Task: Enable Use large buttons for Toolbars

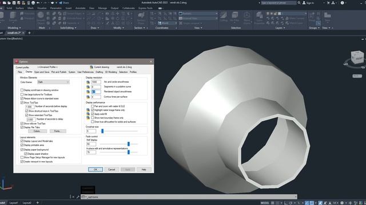Action: click(x=22, y=95)
